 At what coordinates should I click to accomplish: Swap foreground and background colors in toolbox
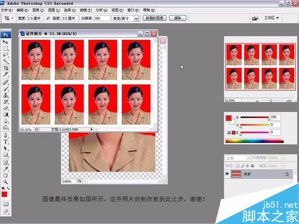(x=8, y=188)
